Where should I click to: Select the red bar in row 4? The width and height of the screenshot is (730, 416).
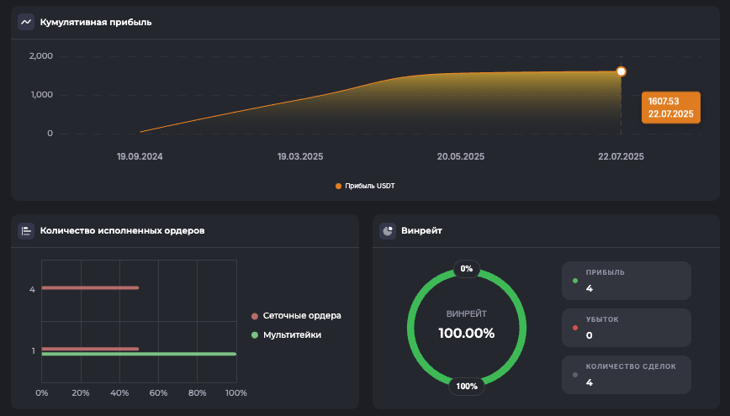(x=89, y=288)
